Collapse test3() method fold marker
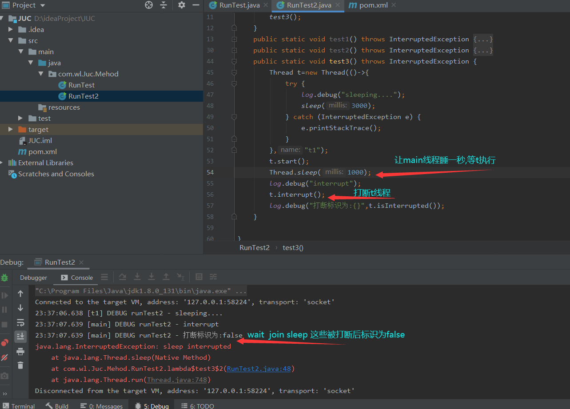Viewport: 570px width, 409px height. point(234,61)
